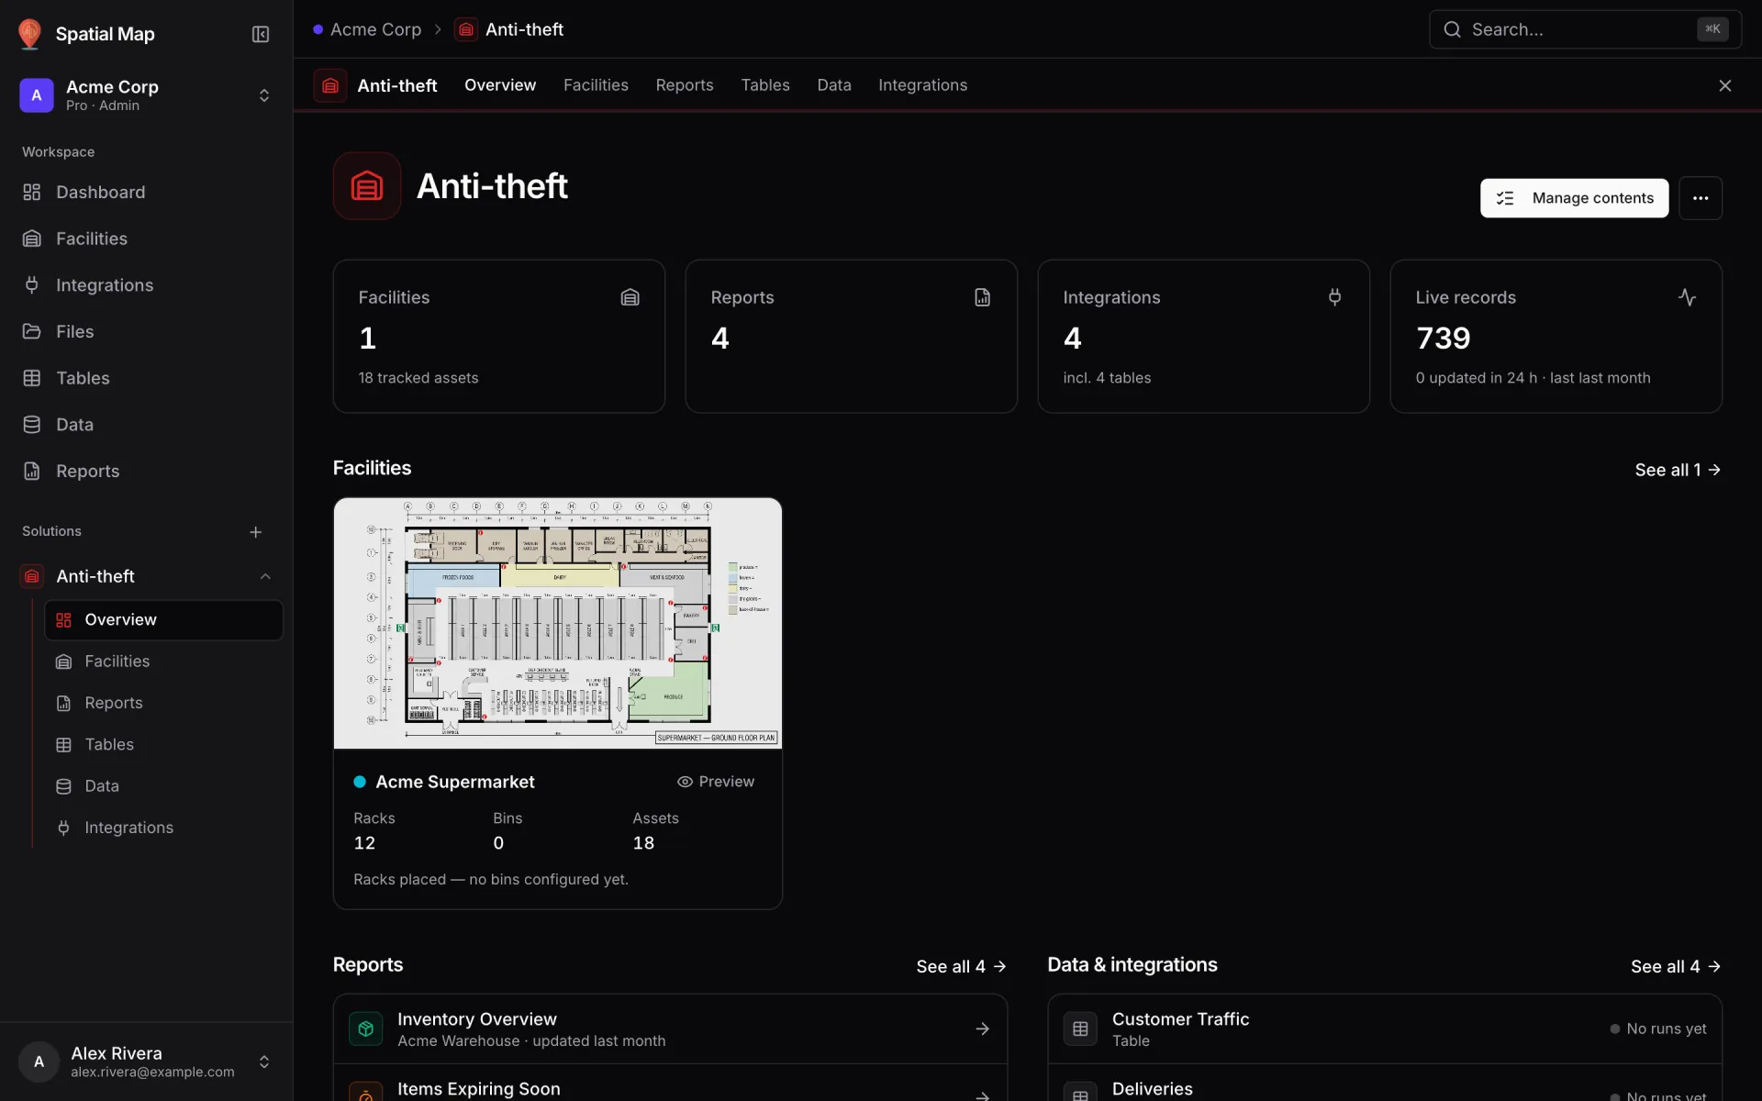Click the arrow on Inventory Overview row
This screenshot has width=1762, height=1101.
983,1029
